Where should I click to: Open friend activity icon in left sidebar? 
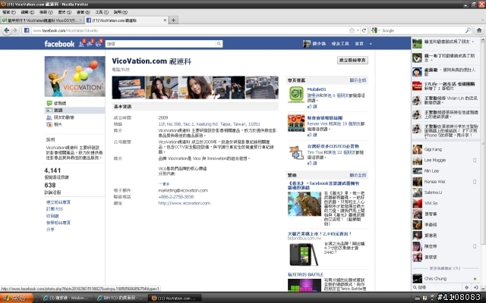pos(49,117)
